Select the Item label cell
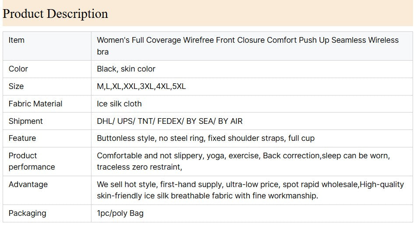 pyautogui.click(x=17, y=40)
